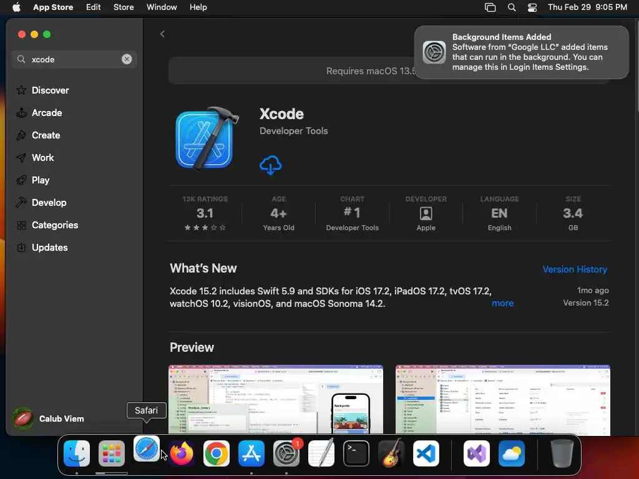Click the date and time in menu bar

coord(587,7)
